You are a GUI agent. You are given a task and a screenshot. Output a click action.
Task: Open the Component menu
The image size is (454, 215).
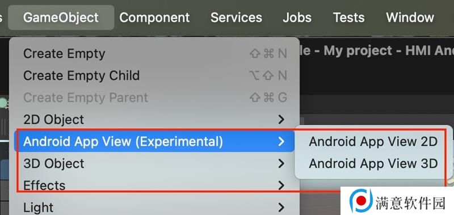point(154,18)
